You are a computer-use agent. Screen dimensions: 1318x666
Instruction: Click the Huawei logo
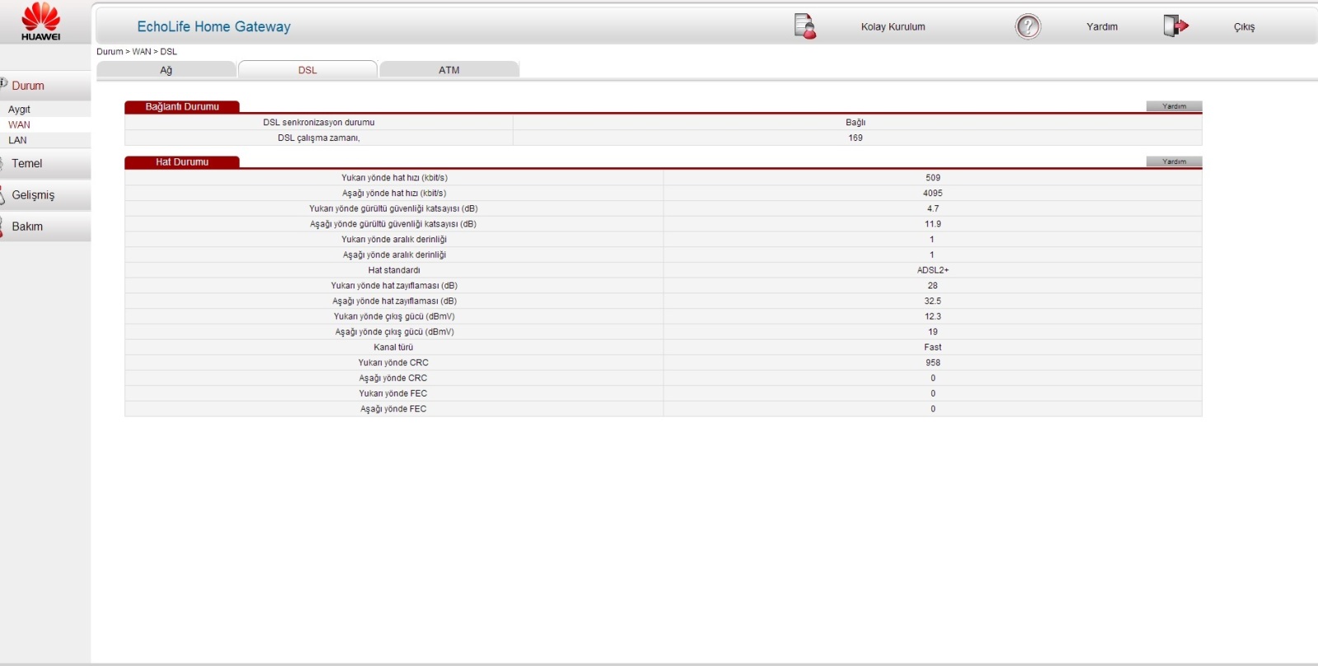40,21
